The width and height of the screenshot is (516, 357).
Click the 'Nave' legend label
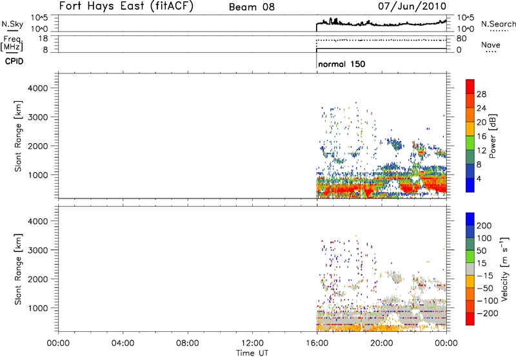tap(490, 44)
